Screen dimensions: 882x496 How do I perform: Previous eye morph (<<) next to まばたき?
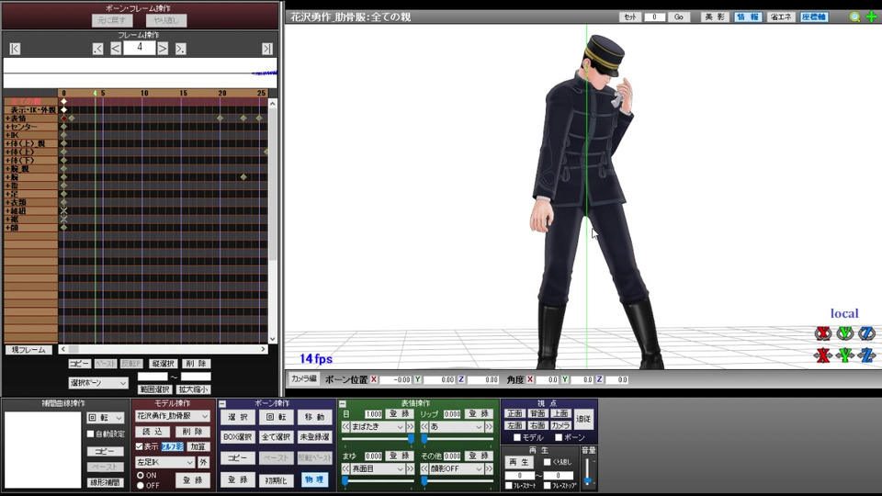click(346, 427)
